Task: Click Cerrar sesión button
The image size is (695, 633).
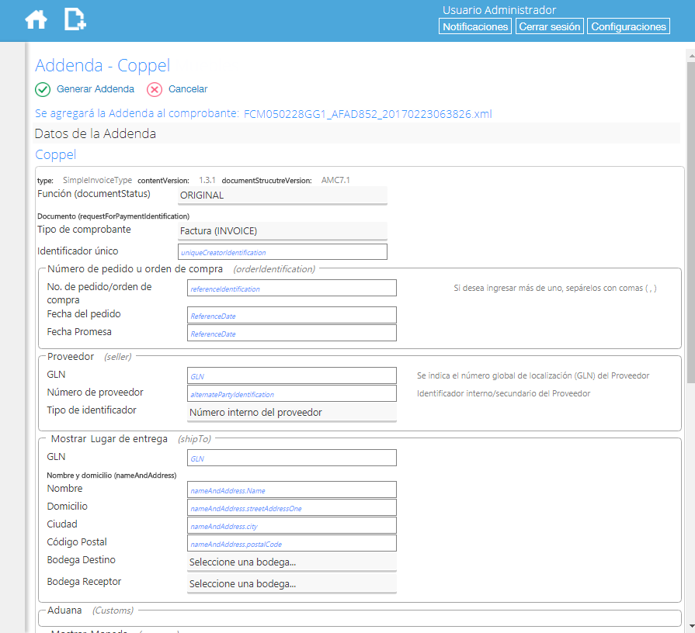Action: [549, 26]
